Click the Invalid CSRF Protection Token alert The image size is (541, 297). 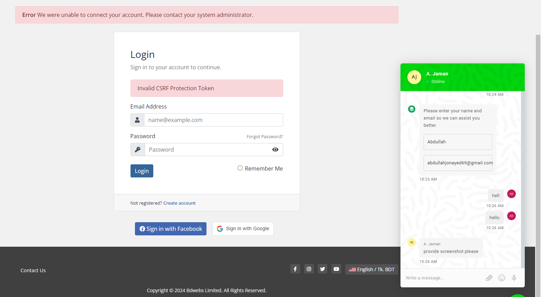tap(207, 88)
